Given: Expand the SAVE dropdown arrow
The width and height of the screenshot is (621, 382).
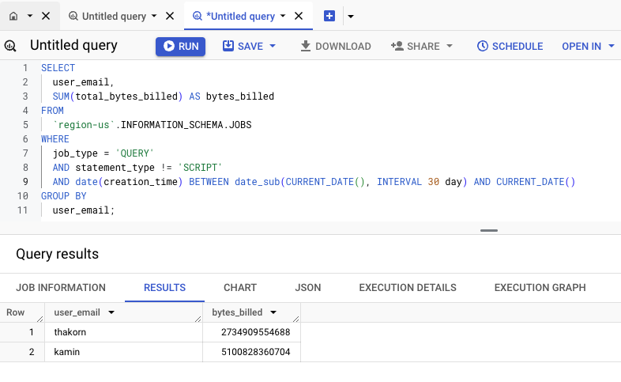Looking at the screenshot, I should point(273,46).
